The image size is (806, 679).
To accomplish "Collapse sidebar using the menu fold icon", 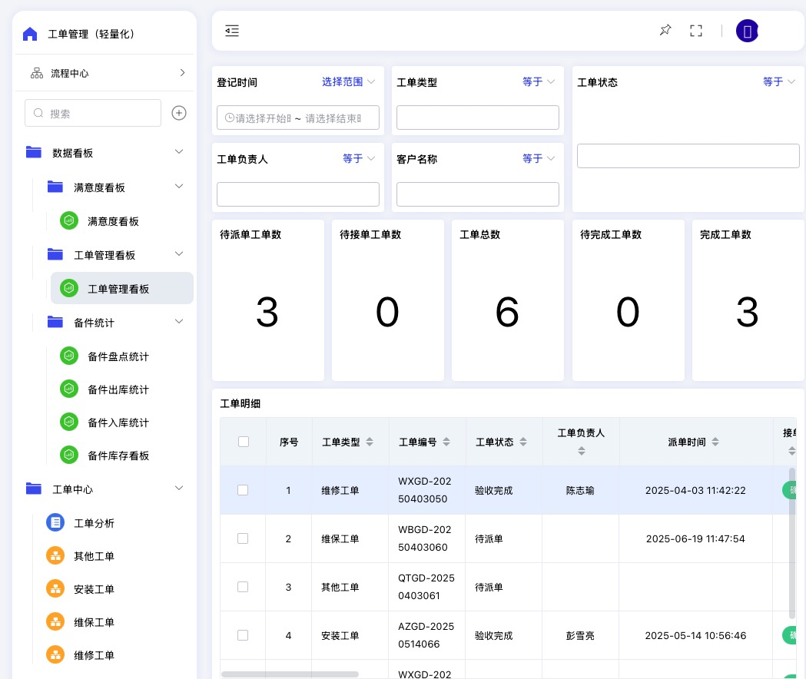I will tap(232, 31).
